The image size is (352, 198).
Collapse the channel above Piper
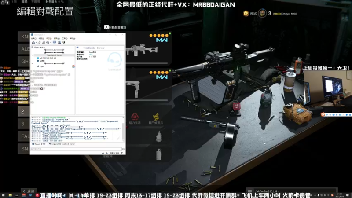pos(32,63)
